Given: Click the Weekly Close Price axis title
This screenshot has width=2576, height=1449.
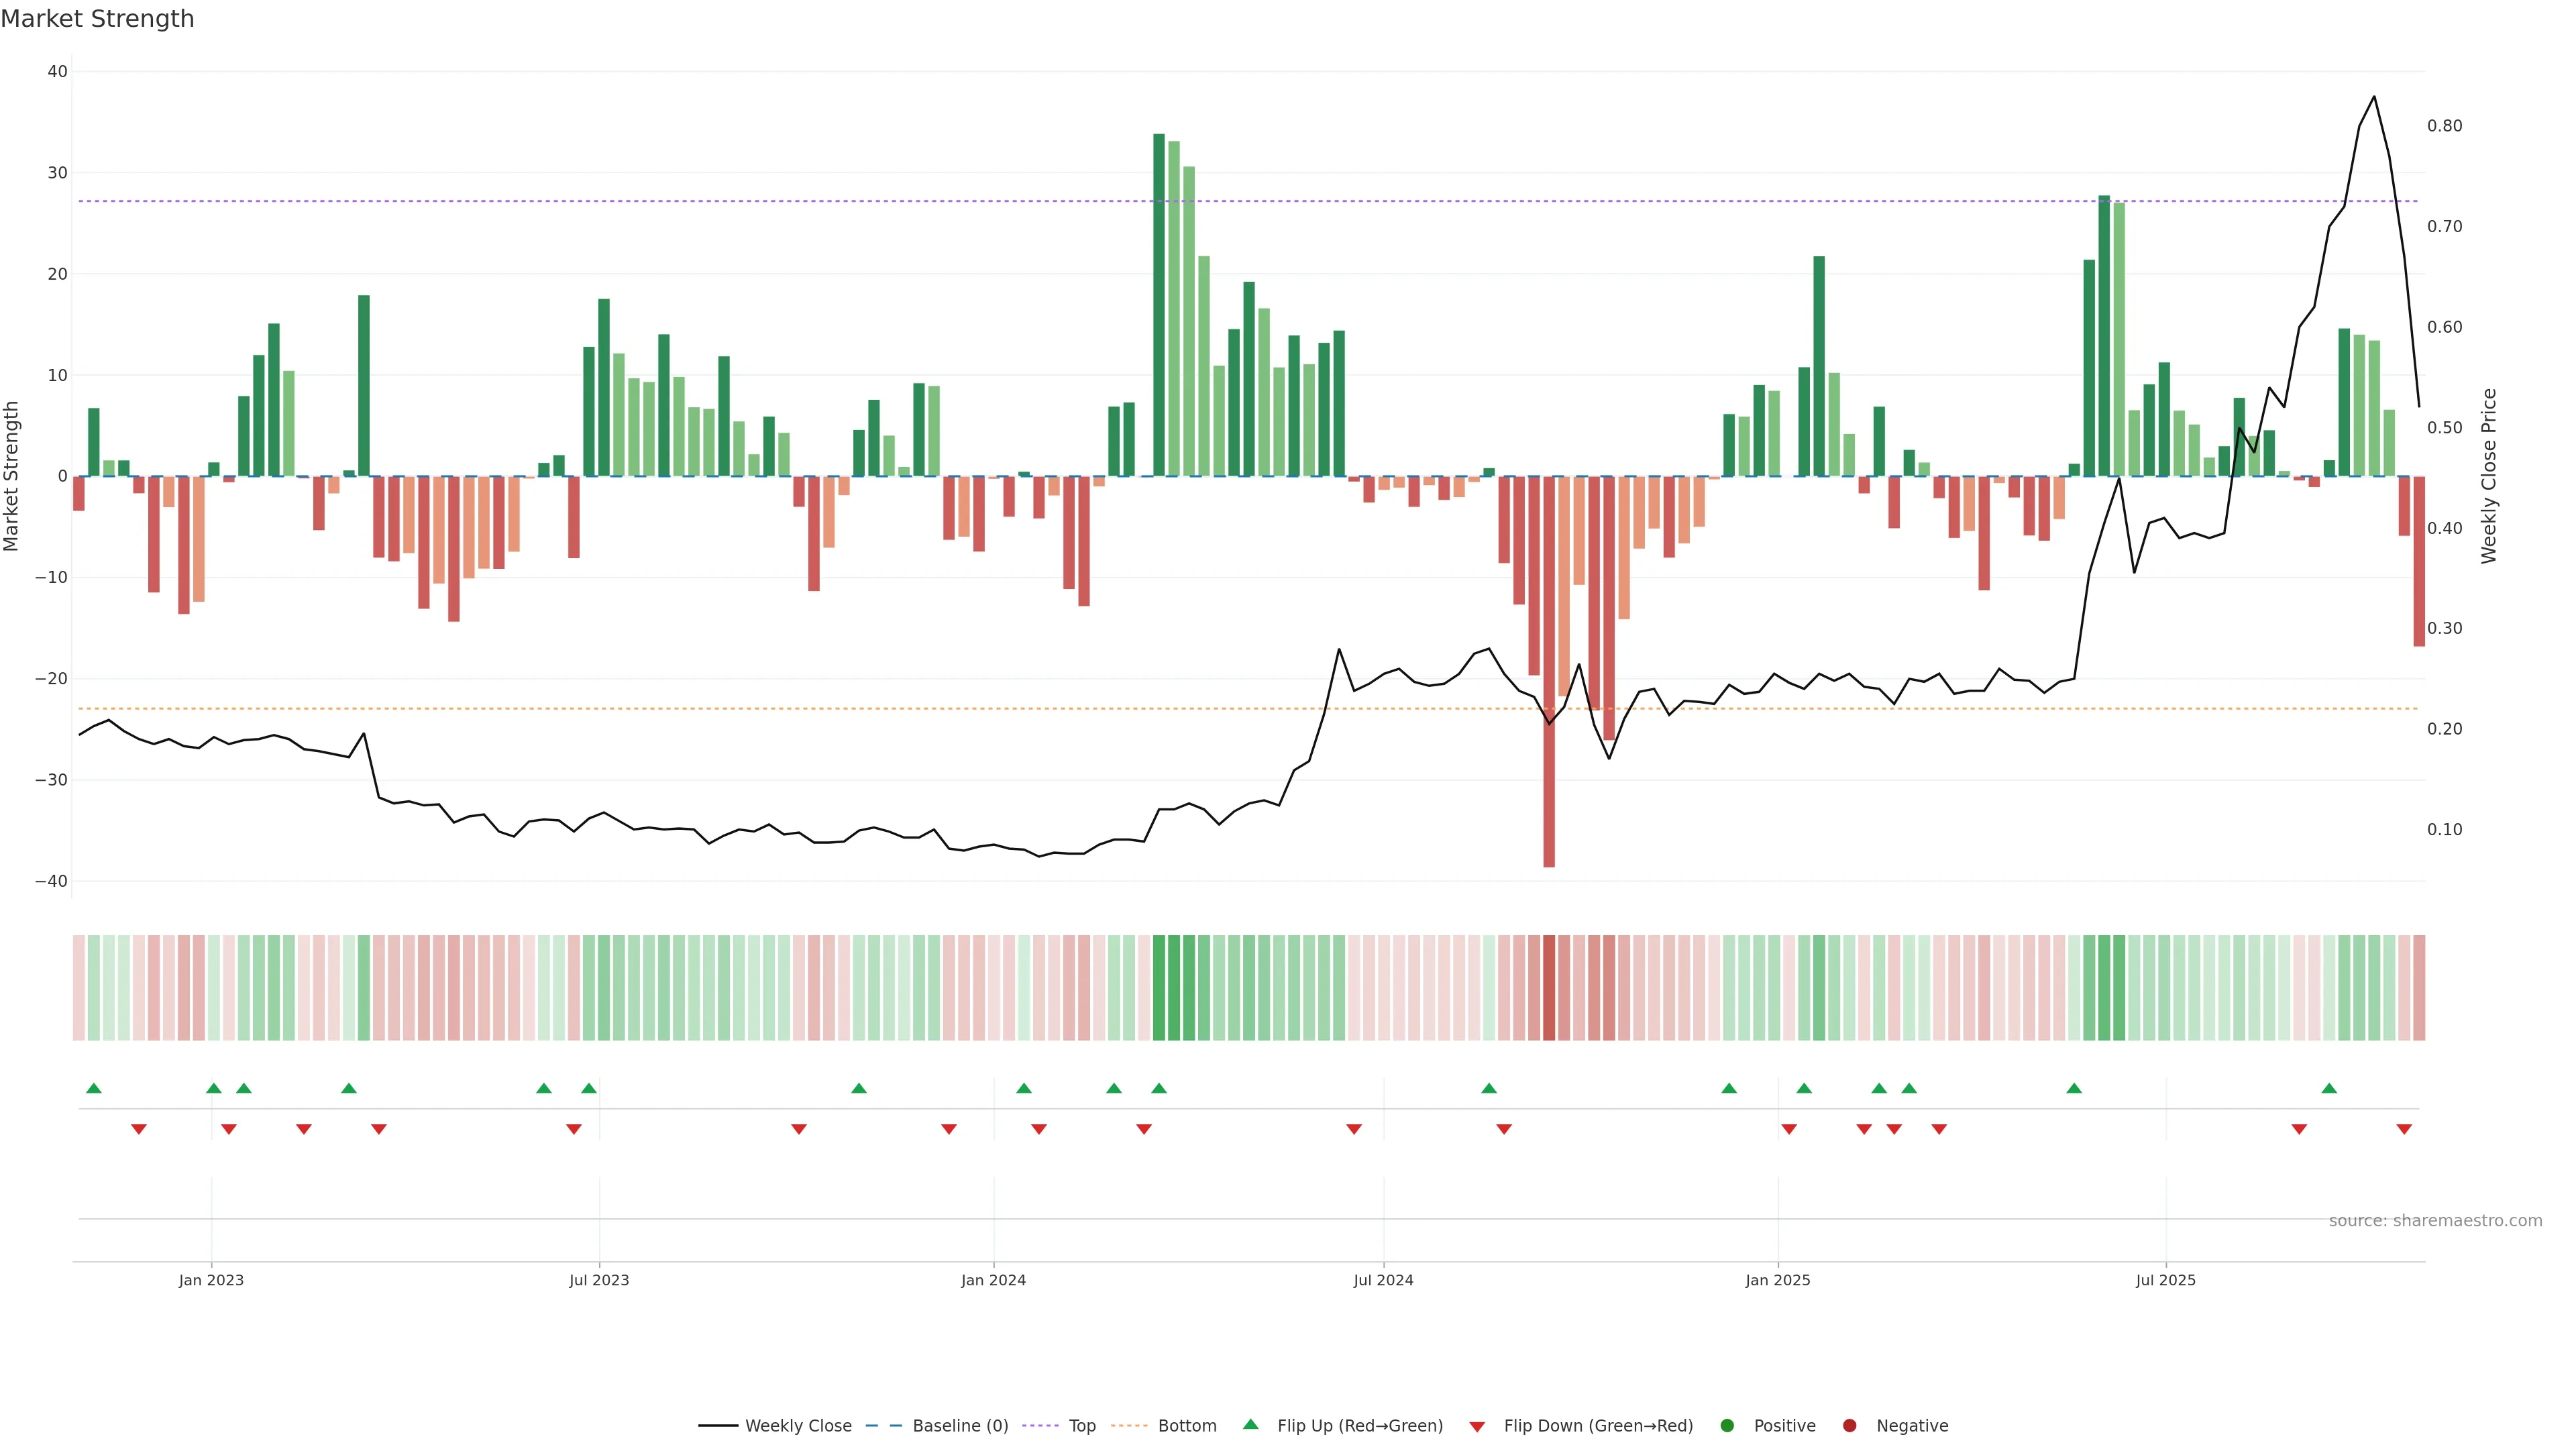Looking at the screenshot, I should [x=2489, y=476].
